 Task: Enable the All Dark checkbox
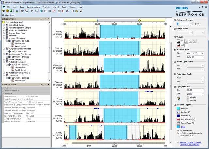pyautogui.click(x=188, y=101)
